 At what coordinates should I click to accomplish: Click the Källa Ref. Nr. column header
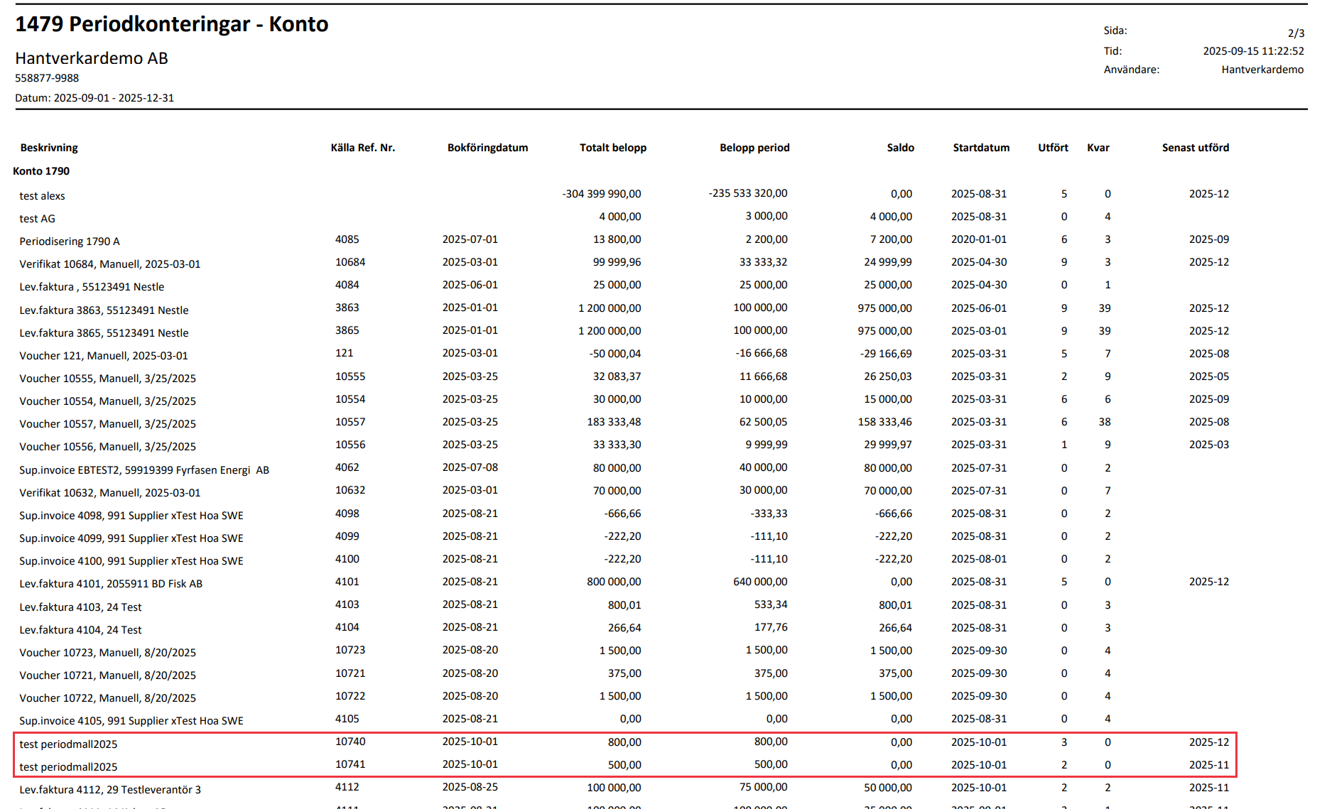pos(362,148)
